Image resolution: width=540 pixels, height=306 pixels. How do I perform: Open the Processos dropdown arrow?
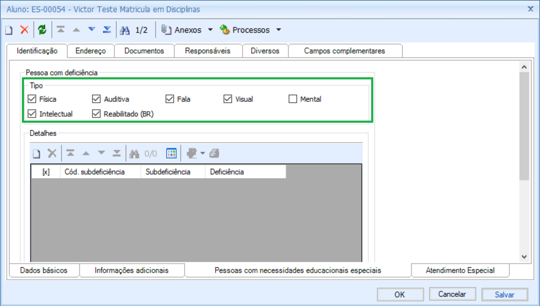(x=278, y=30)
